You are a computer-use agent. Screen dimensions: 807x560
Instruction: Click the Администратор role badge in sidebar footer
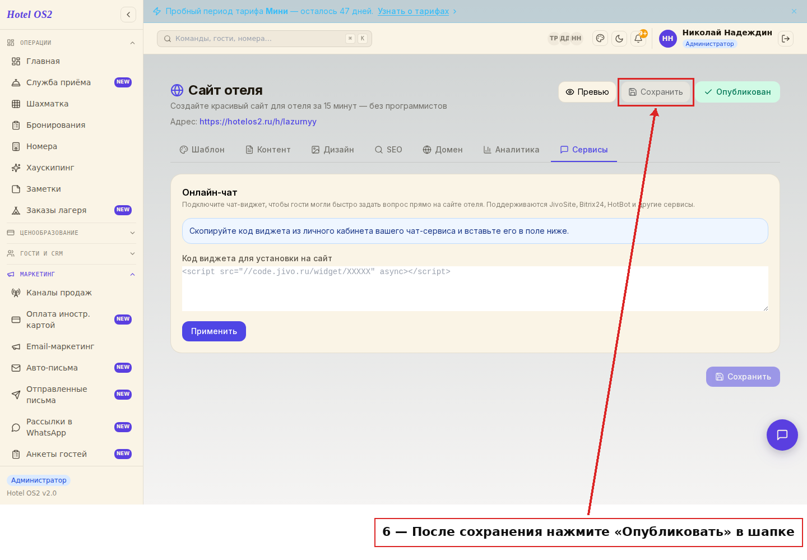(39, 480)
